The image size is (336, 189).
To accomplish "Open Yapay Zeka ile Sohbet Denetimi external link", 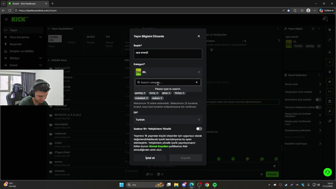I will [320, 115].
